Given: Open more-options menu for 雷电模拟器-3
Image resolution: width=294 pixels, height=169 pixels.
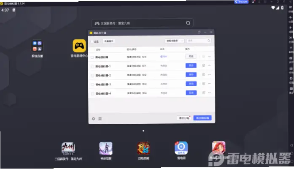Looking at the screenshot, I should coord(210,84).
